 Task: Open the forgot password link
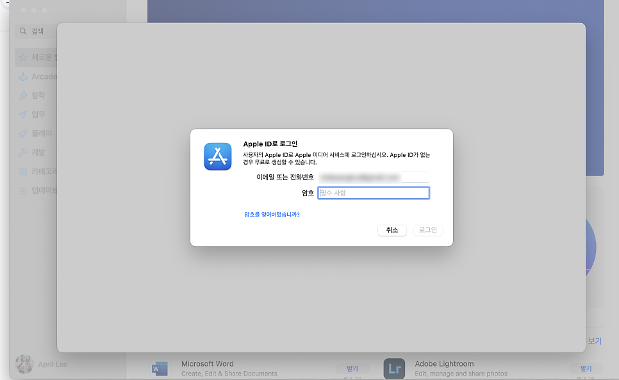[x=272, y=214]
